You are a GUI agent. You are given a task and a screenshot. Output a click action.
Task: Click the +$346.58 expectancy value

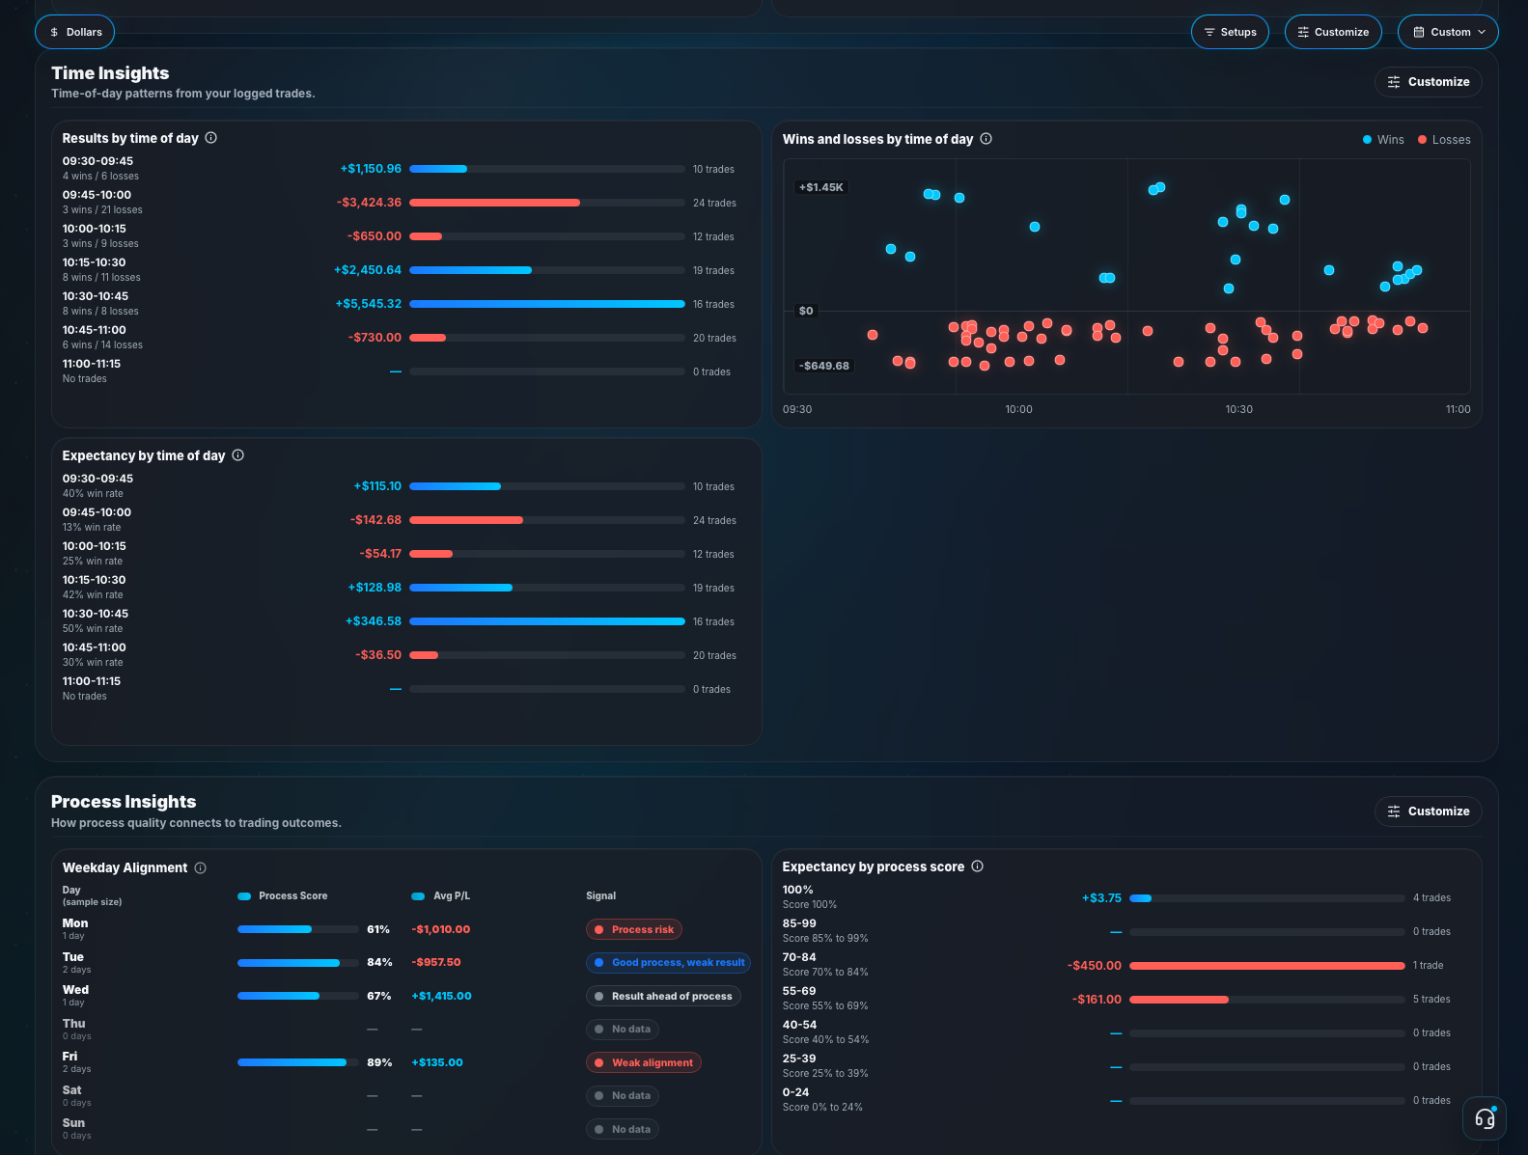click(x=374, y=621)
